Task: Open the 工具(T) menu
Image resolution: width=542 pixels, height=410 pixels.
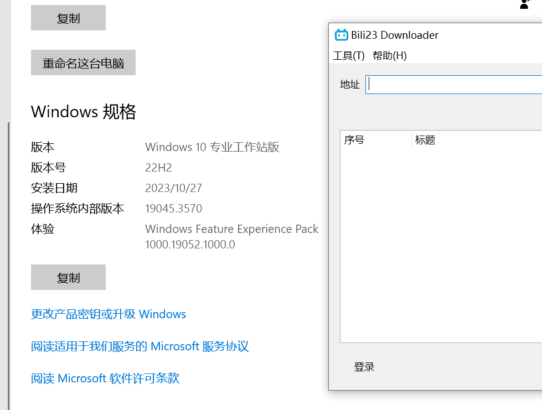Action: click(x=348, y=56)
